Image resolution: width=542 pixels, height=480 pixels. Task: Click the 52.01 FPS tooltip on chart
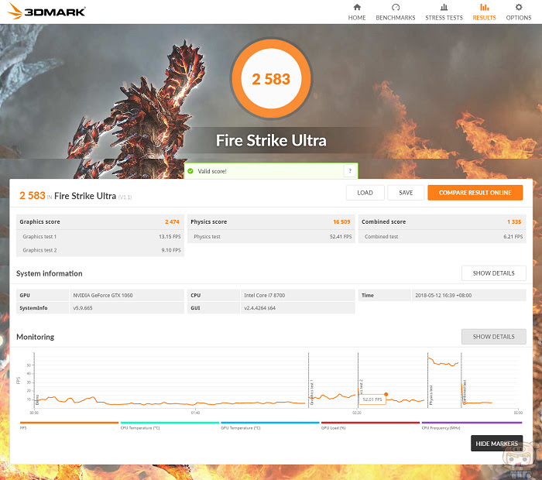tap(372, 399)
